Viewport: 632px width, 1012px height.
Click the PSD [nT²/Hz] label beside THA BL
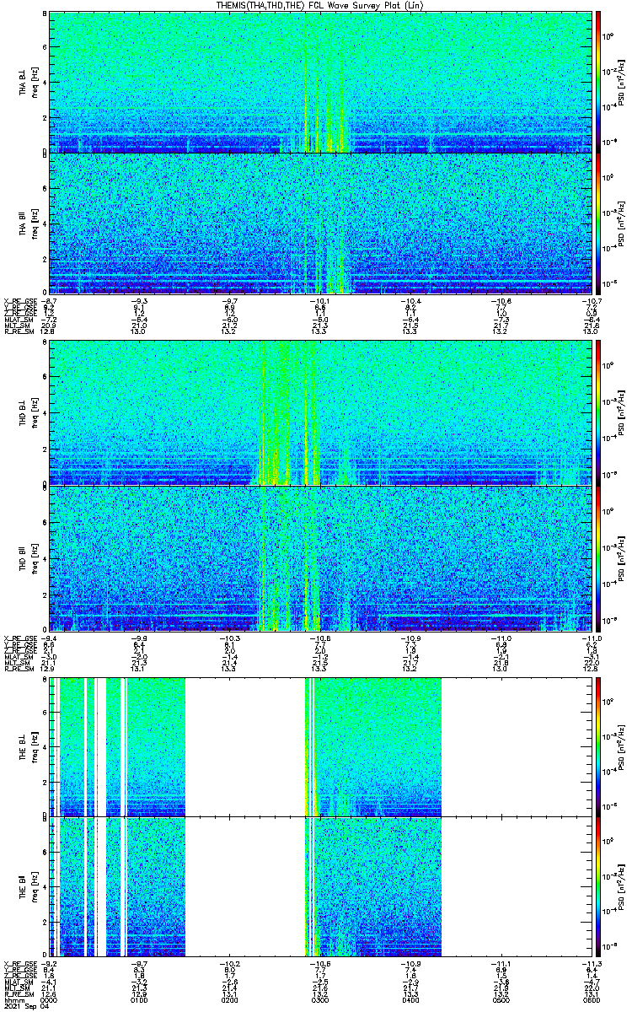pyautogui.click(x=622, y=82)
